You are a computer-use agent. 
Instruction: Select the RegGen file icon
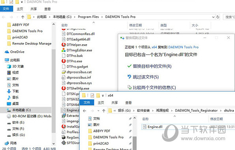tap(64, 137)
